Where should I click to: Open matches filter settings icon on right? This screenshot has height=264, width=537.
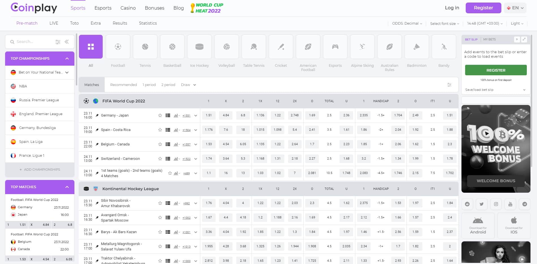coord(449,85)
